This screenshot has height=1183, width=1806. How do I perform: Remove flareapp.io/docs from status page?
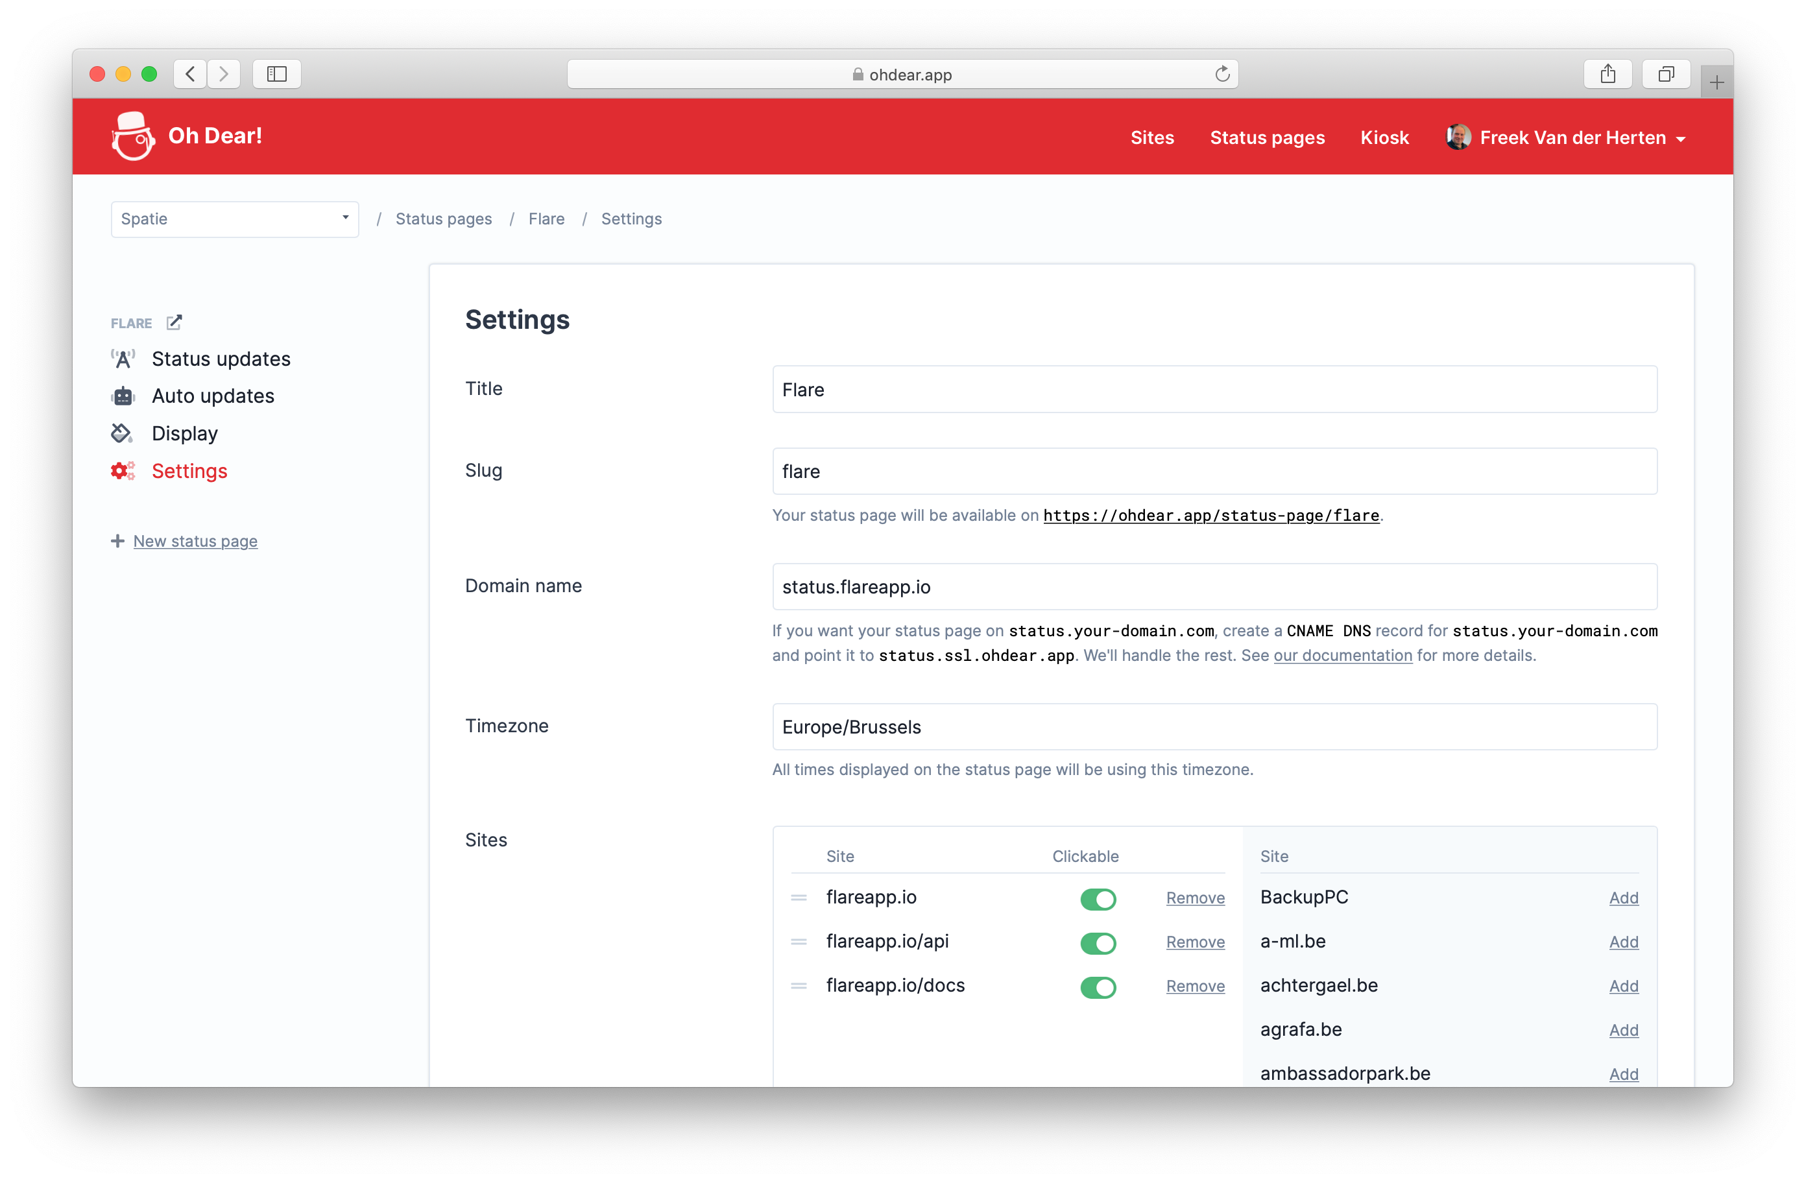[x=1195, y=986]
